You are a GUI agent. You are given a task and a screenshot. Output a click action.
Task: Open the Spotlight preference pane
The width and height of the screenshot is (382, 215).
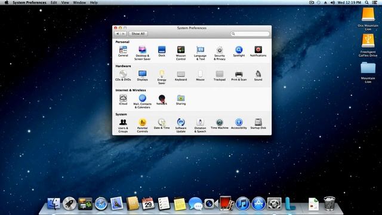[x=239, y=51]
